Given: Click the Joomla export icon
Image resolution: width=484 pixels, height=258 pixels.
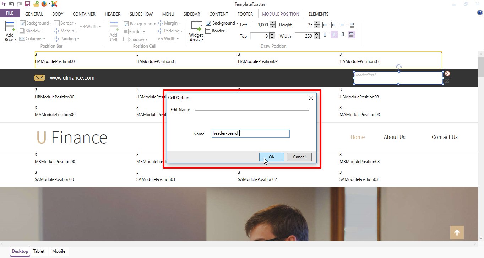Looking at the screenshot, I should click(x=54, y=4).
